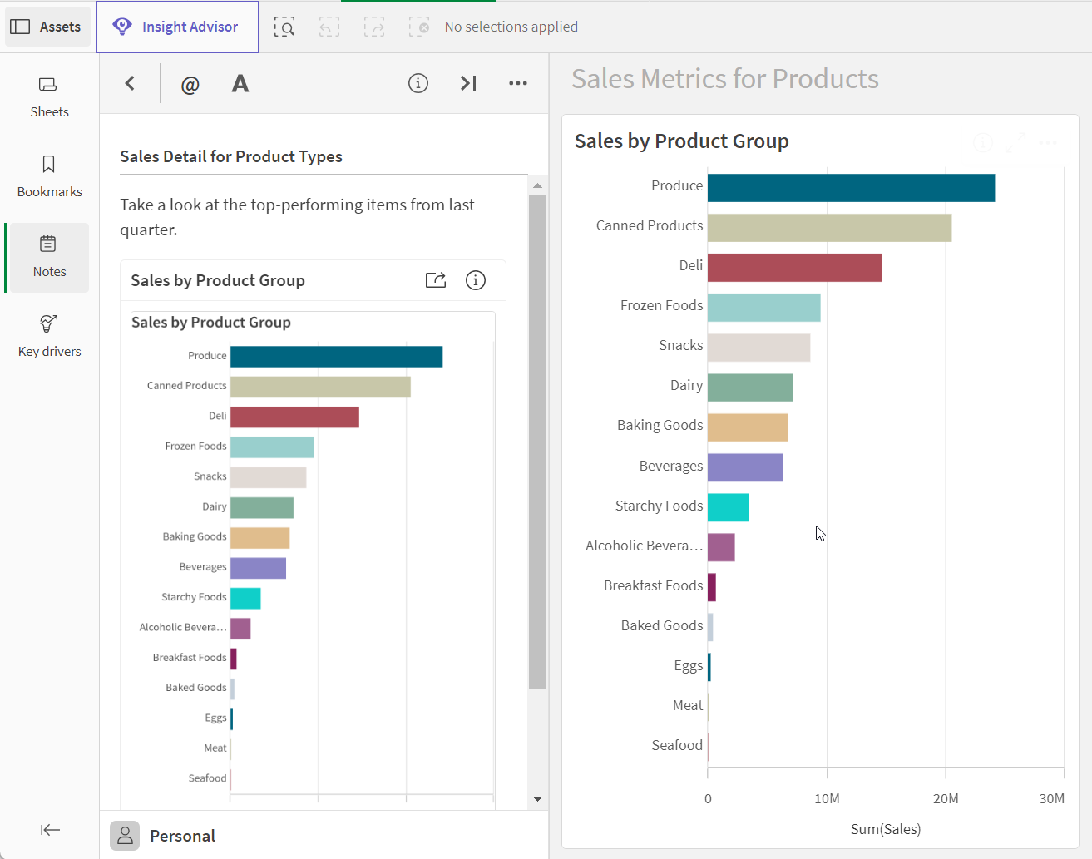This screenshot has width=1092, height=859.
Task: Open text formatting A tool
Action: [x=240, y=83]
